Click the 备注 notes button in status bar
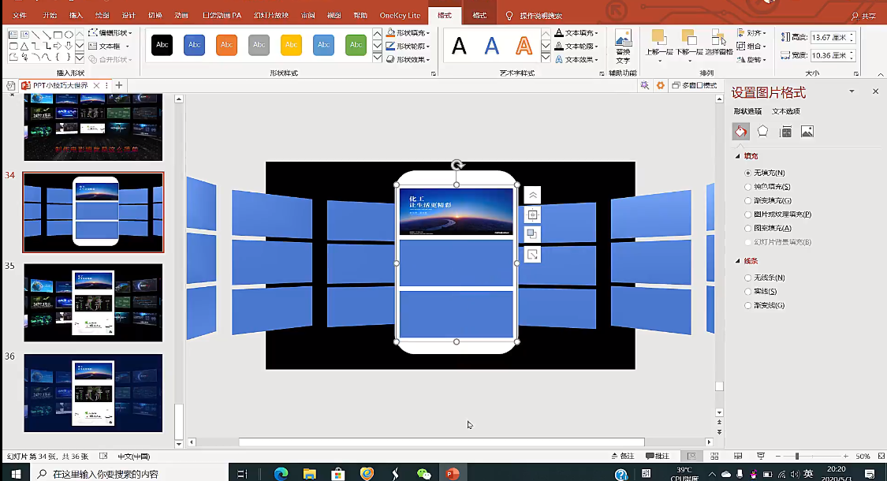 point(622,456)
